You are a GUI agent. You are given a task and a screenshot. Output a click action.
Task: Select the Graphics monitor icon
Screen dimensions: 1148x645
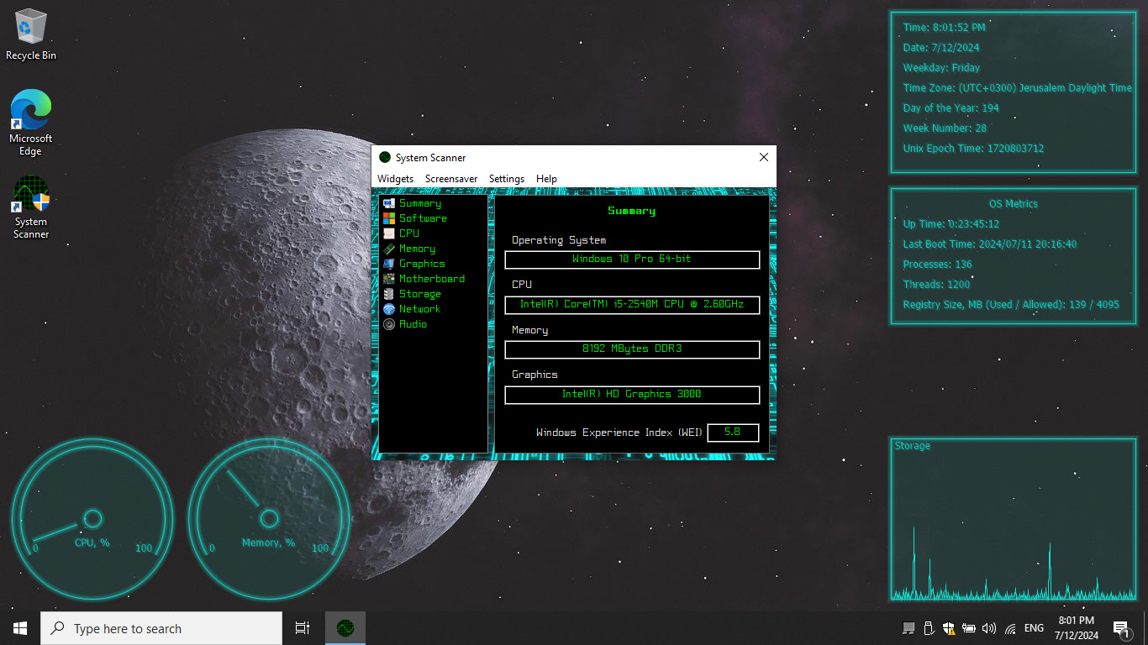pos(389,264)
